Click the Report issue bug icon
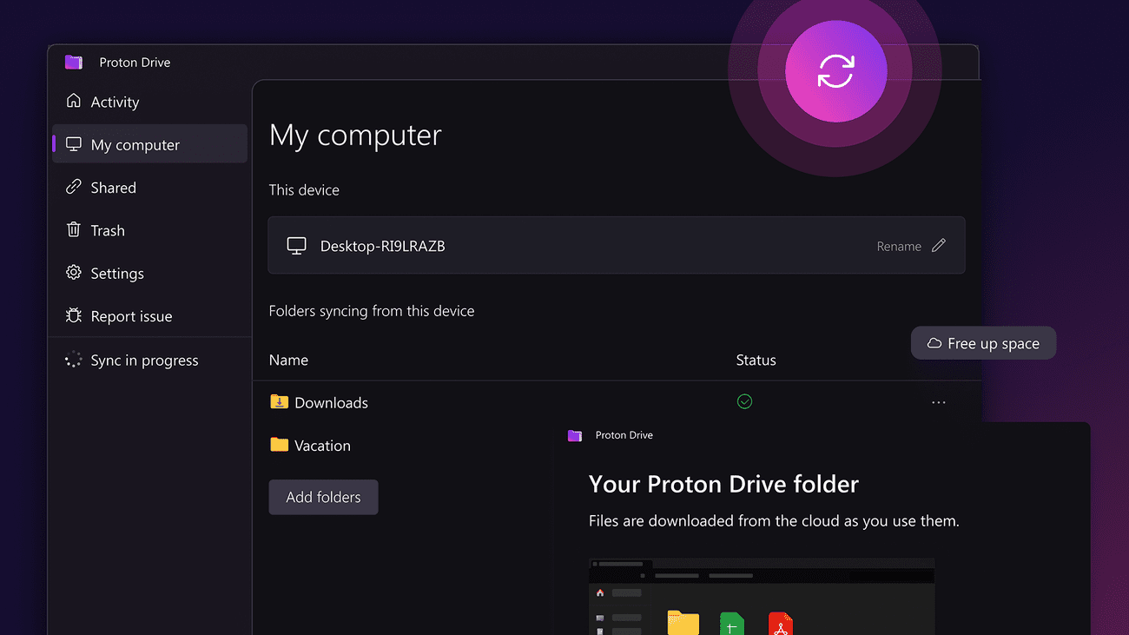The image size is (1129, 635). [74, 315]
